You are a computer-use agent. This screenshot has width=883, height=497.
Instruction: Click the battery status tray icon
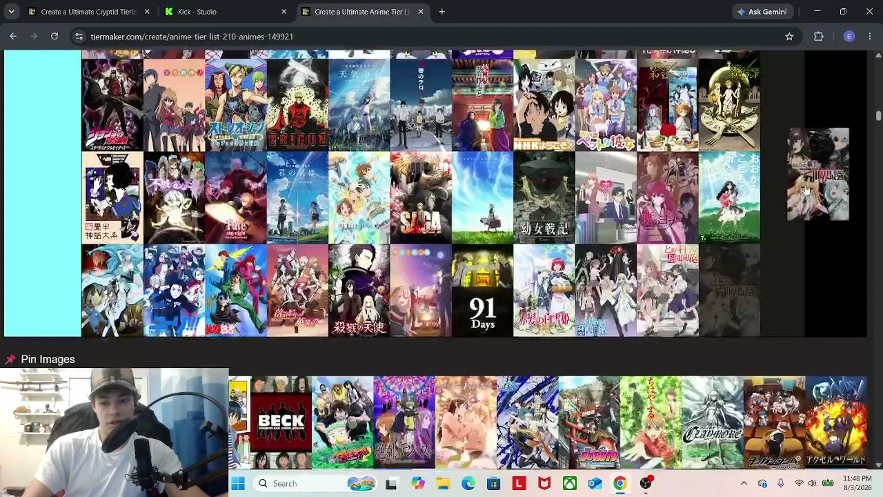click(x=828, y=484)
